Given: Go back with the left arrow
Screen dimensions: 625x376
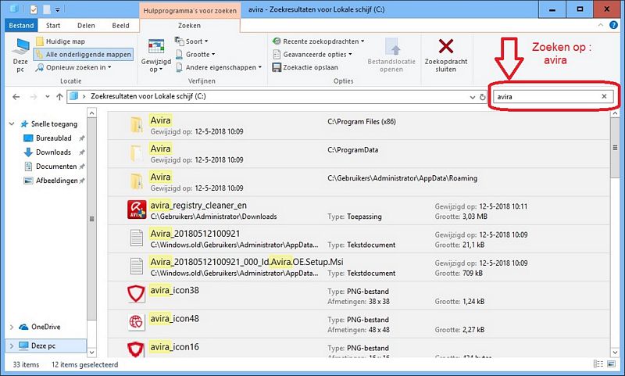Looking at the screenshot, I should [x=16, y=96].
